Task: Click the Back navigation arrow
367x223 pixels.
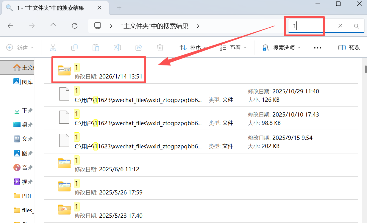Action: (x=10, y=26)
